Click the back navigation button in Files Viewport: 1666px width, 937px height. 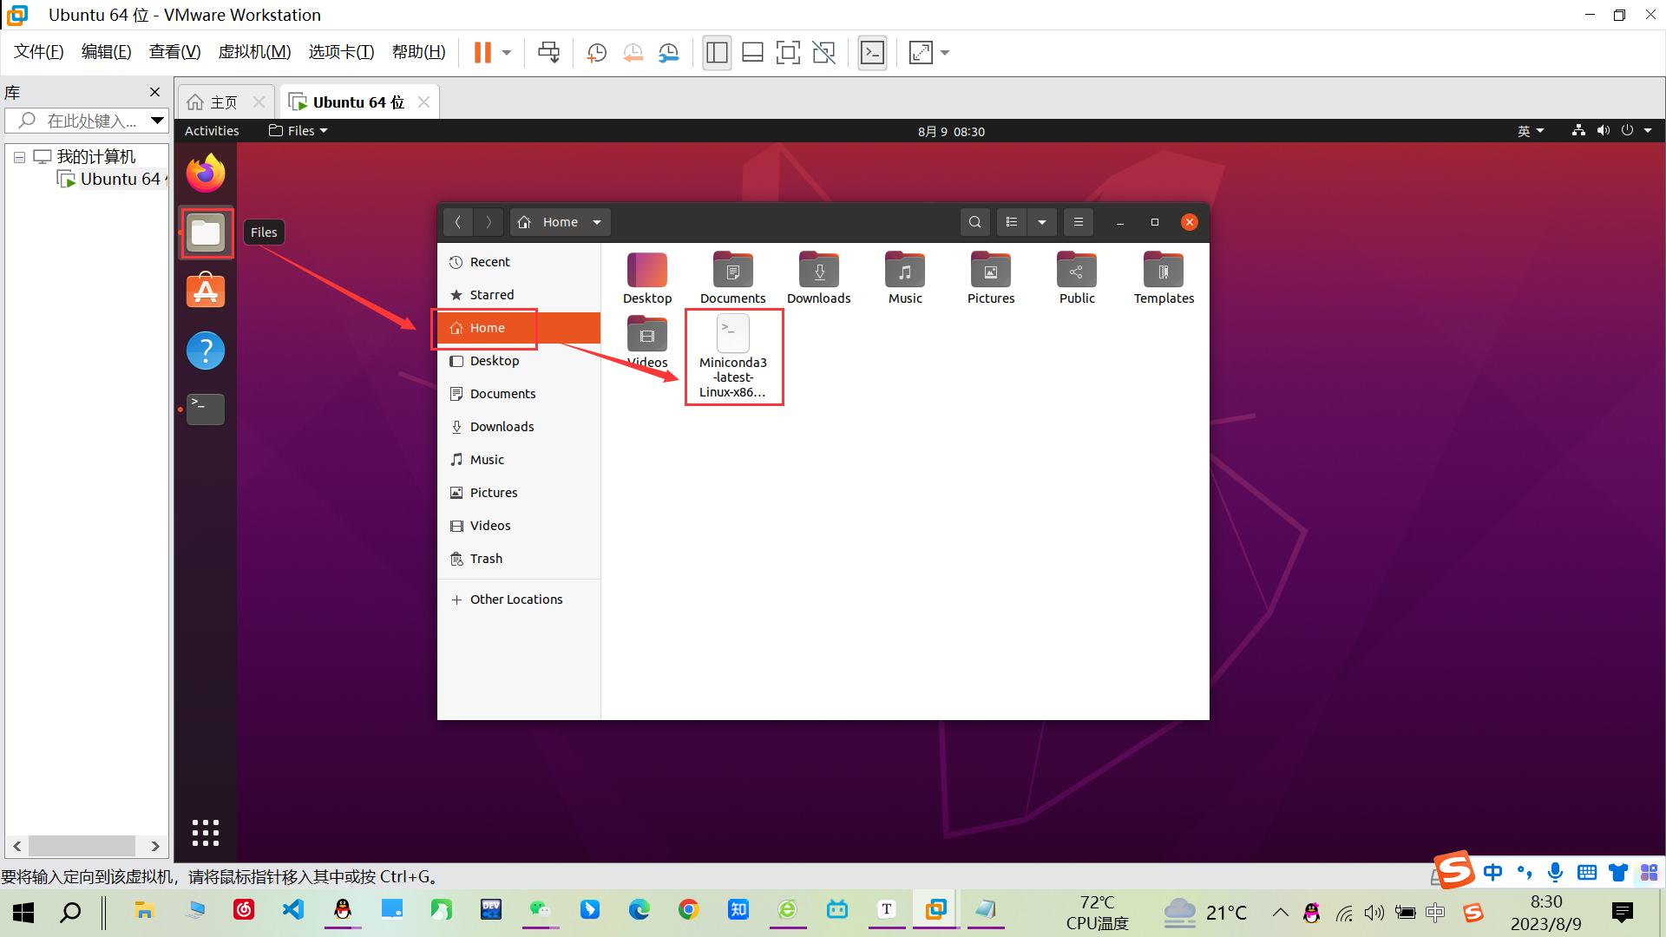point(459,221)
